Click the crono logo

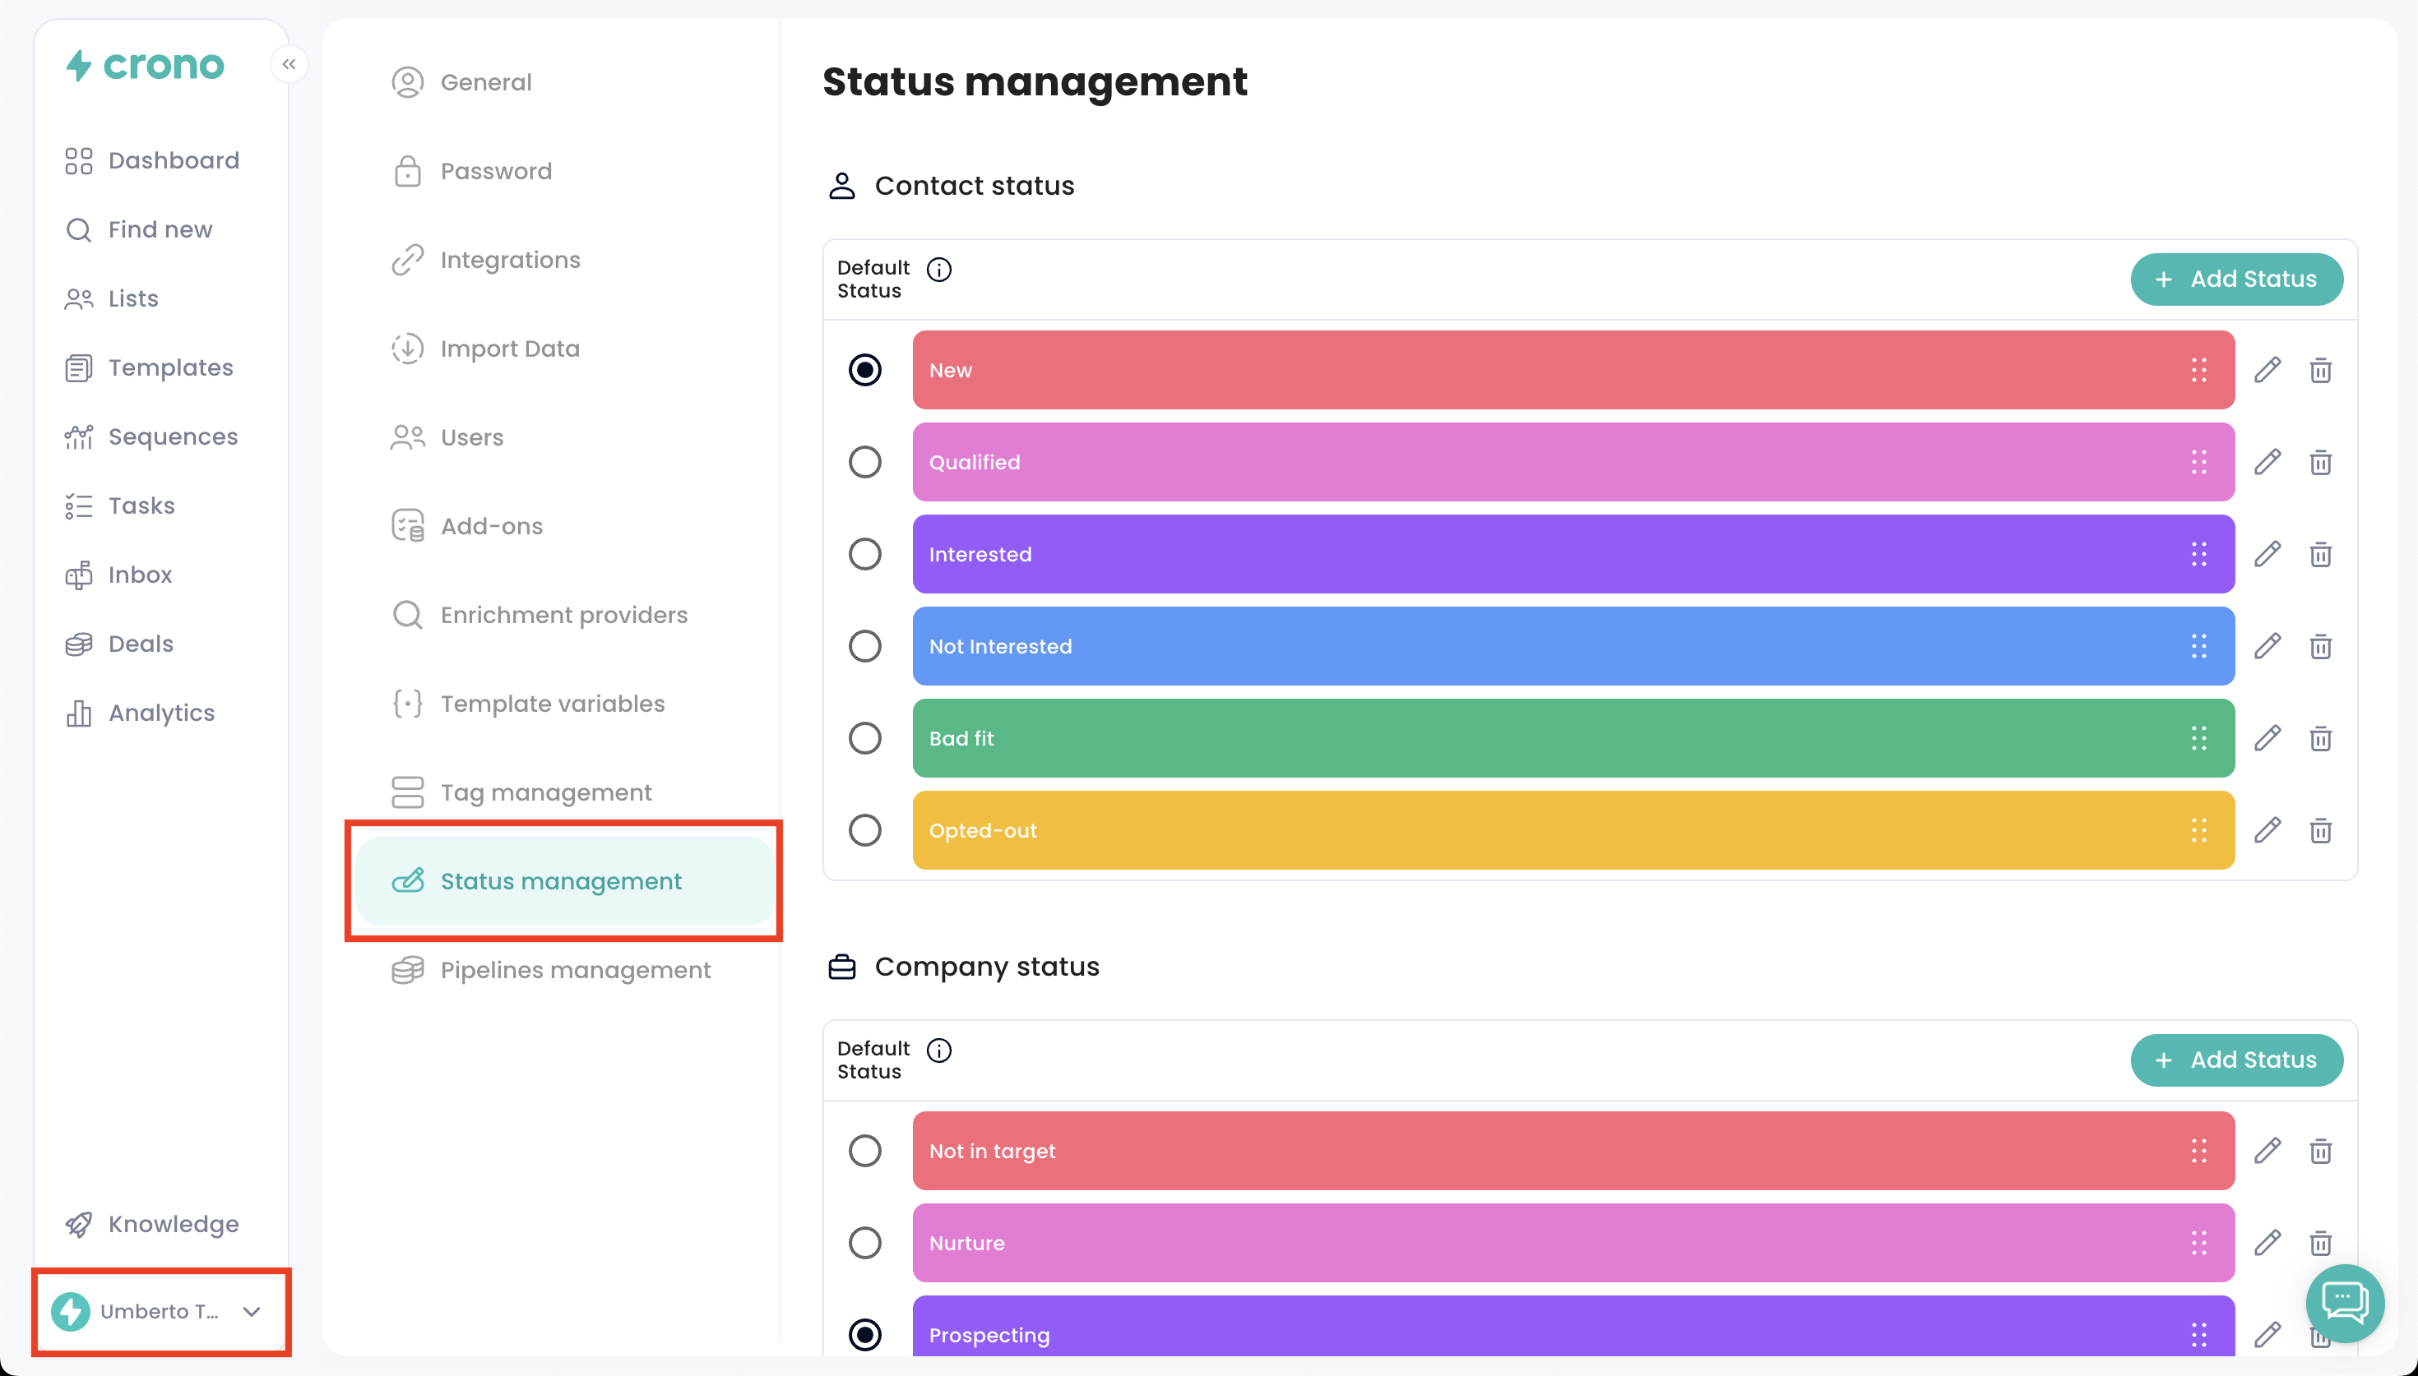[x=146, y=65]
